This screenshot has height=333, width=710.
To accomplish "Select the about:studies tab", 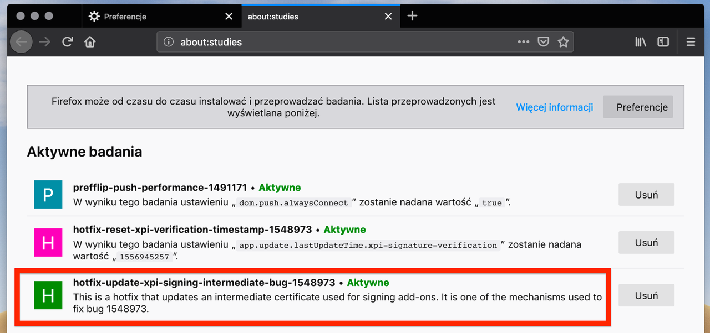I will tap(321, 17).
